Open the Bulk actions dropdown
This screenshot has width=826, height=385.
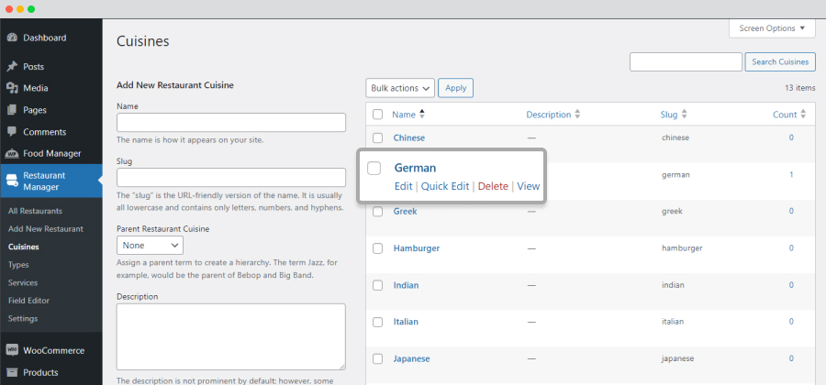400,88
